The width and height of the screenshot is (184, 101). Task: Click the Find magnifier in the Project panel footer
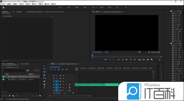click(x=37, y=96)
